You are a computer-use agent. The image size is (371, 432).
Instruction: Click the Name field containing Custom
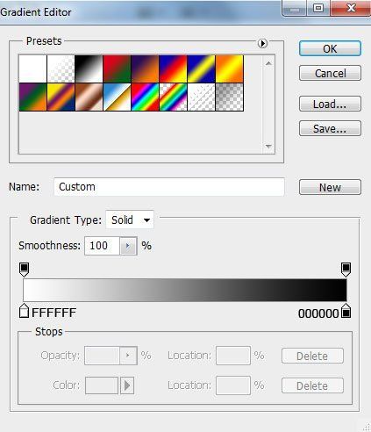click(x=169, y=187)
